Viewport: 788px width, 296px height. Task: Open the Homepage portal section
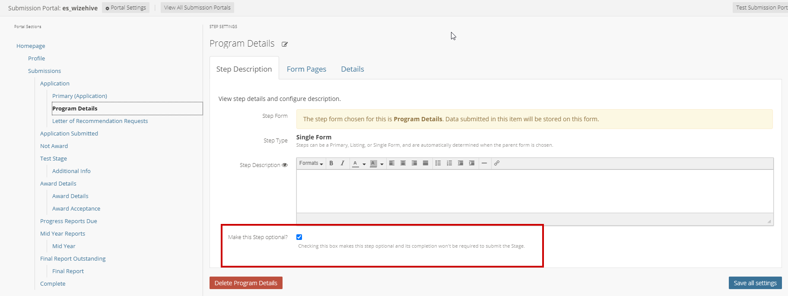point(31,46)
